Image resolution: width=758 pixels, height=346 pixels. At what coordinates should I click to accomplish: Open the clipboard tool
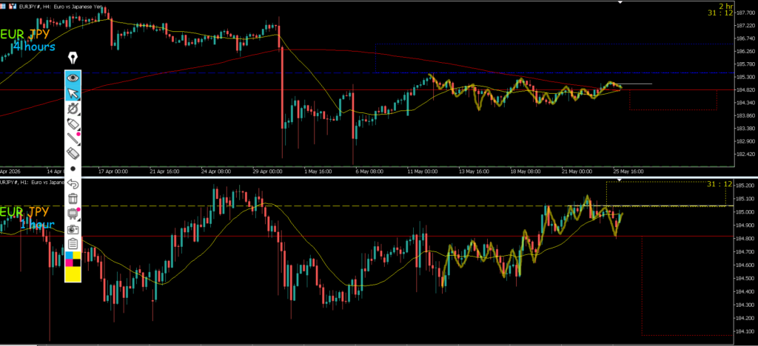73,244
